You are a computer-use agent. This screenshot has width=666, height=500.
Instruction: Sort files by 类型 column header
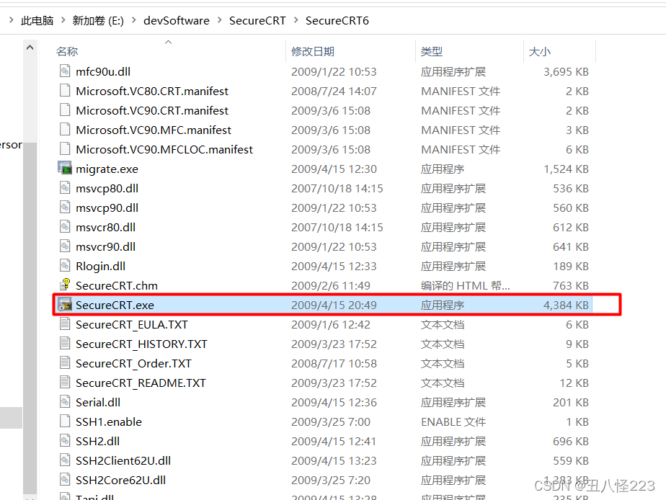pyautogui.click(x=432, y=52)
